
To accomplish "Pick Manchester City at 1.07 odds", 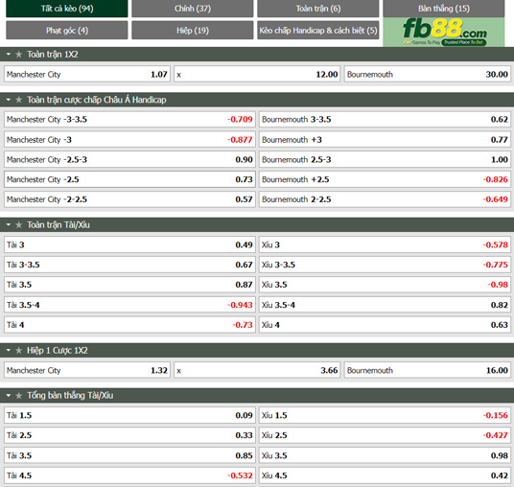I will tap(87, 75).
